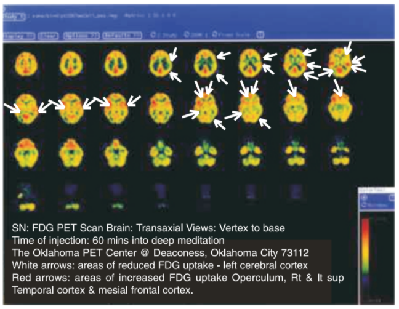
Task: Open the second toolbar menu button
Action: [49, 36]
